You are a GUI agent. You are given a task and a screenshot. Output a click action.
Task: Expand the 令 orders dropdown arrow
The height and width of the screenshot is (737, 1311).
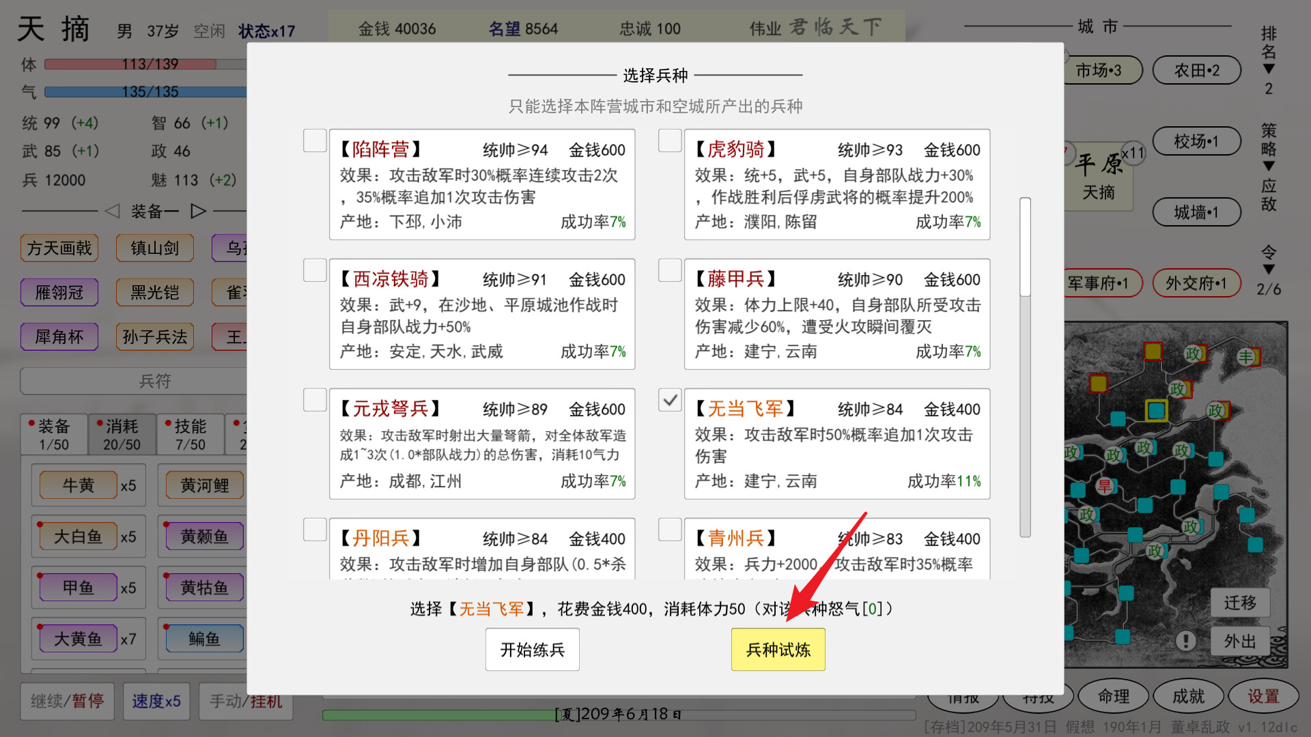coord(1268,270)
